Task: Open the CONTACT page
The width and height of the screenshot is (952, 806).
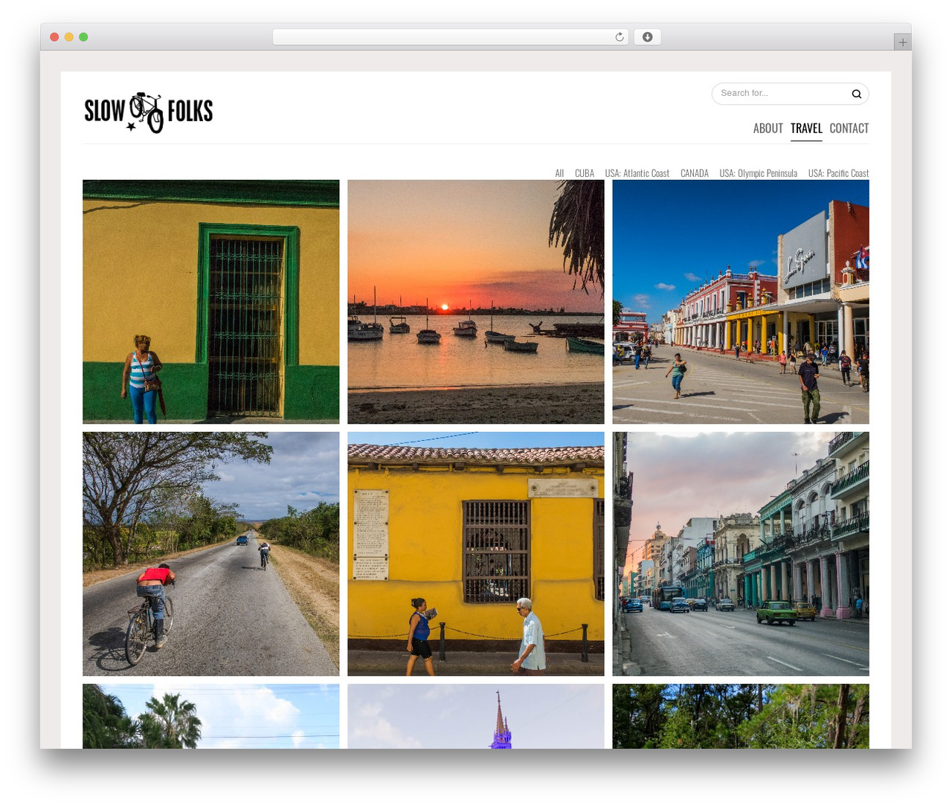Action: pos(849,128)
